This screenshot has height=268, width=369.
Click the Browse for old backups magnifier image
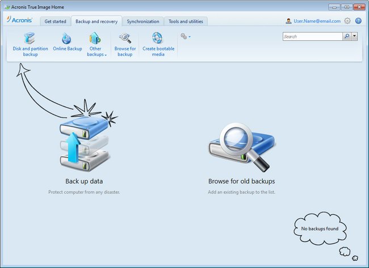242,147
